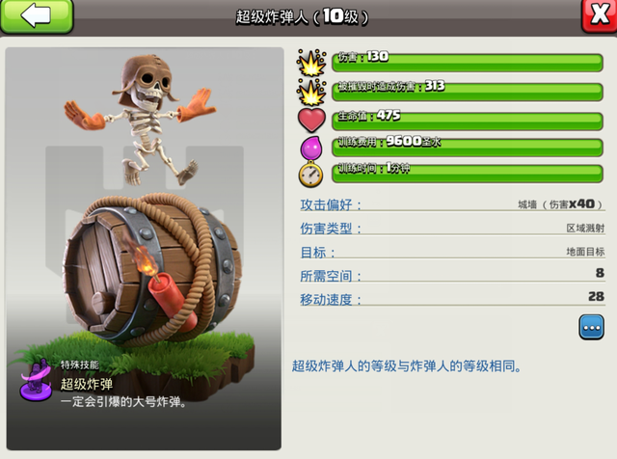The height and width of the screenshot is (459, 617).
Task: Tap the stopwatch training time icon
Action: coord(310,175)
